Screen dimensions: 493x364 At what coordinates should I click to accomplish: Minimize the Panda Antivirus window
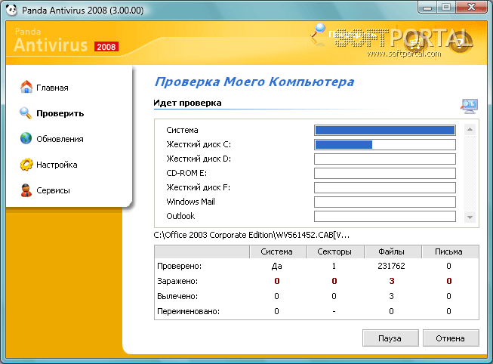click(427, 8)
